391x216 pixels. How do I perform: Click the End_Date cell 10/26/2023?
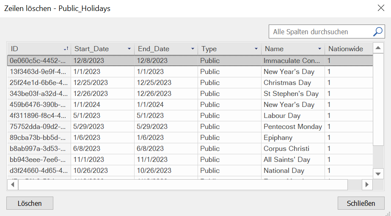(166, 171)
